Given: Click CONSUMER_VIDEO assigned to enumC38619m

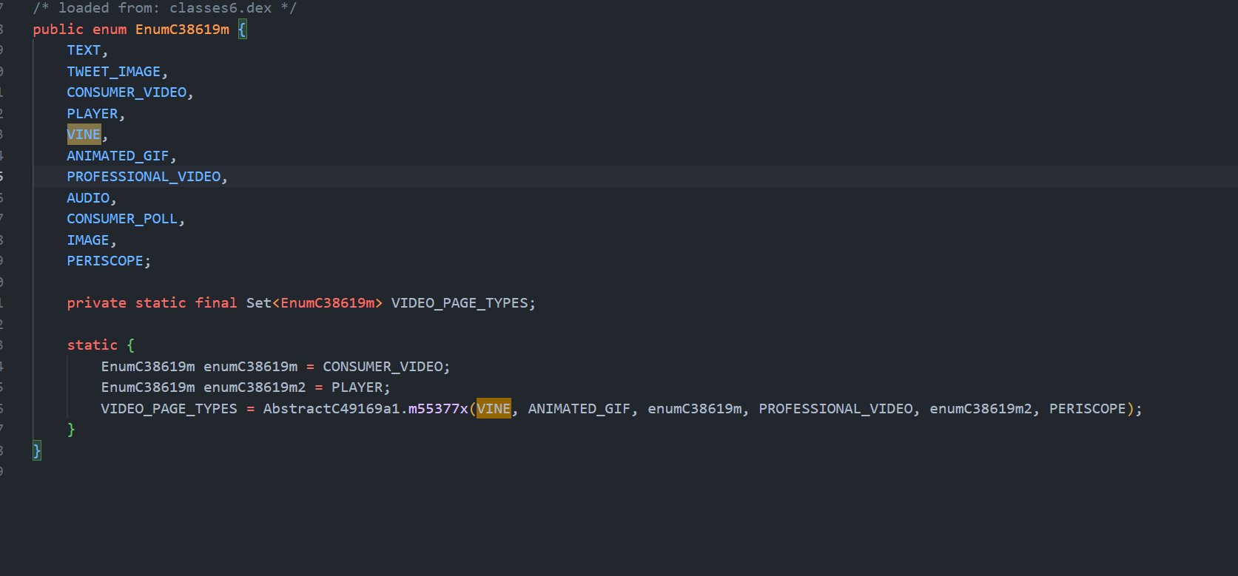Looking at the screenshot, I should (x=383, y=367).
